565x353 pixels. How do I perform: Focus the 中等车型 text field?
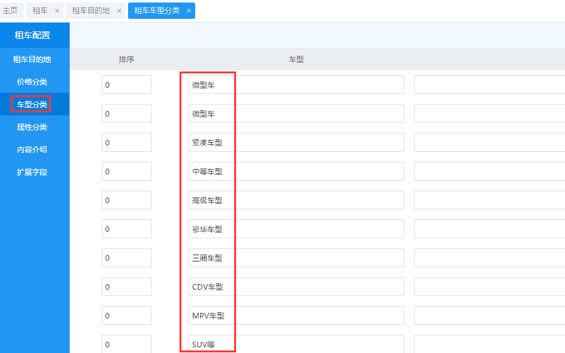pos(296,172)
